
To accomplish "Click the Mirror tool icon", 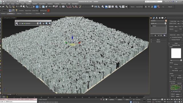I will 96,7.
